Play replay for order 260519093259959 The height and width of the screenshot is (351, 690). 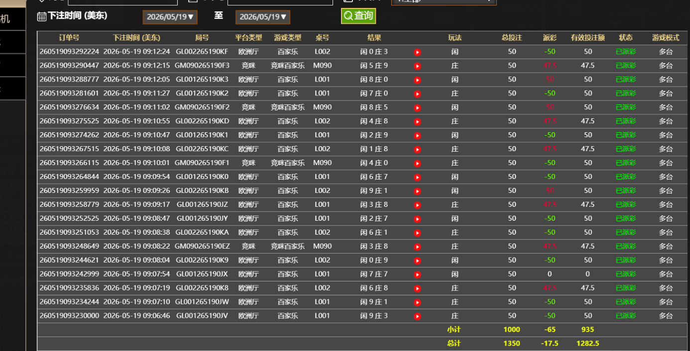tap(417, 191)
